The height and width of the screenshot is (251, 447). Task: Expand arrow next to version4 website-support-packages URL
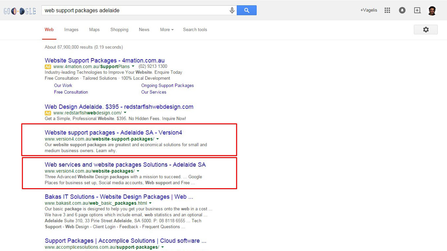158,139
